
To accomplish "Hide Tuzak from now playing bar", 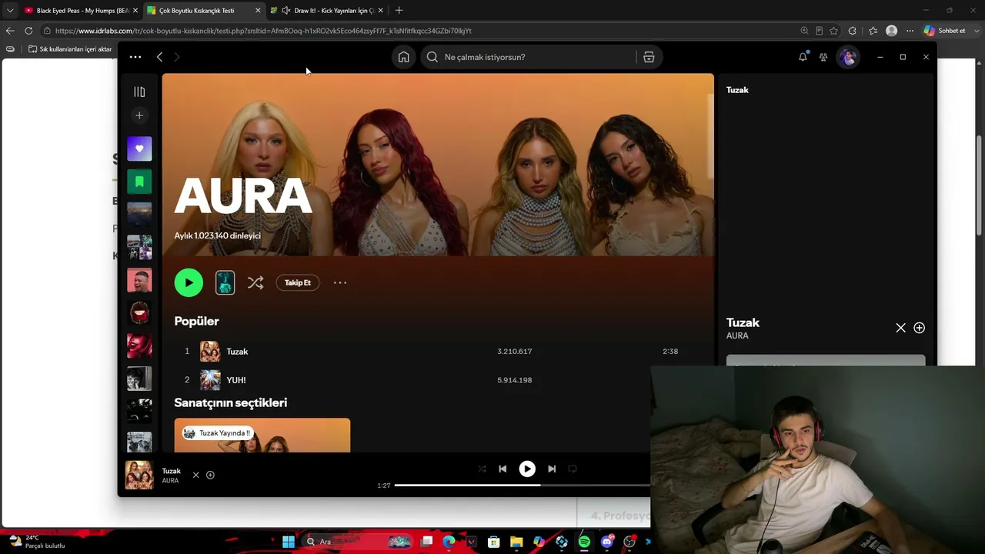I will point(195,475).
